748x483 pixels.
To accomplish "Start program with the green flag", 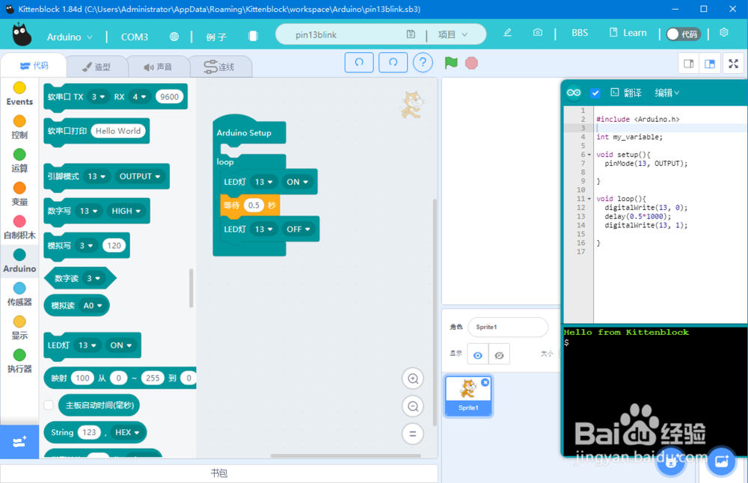I will [451, 63].
